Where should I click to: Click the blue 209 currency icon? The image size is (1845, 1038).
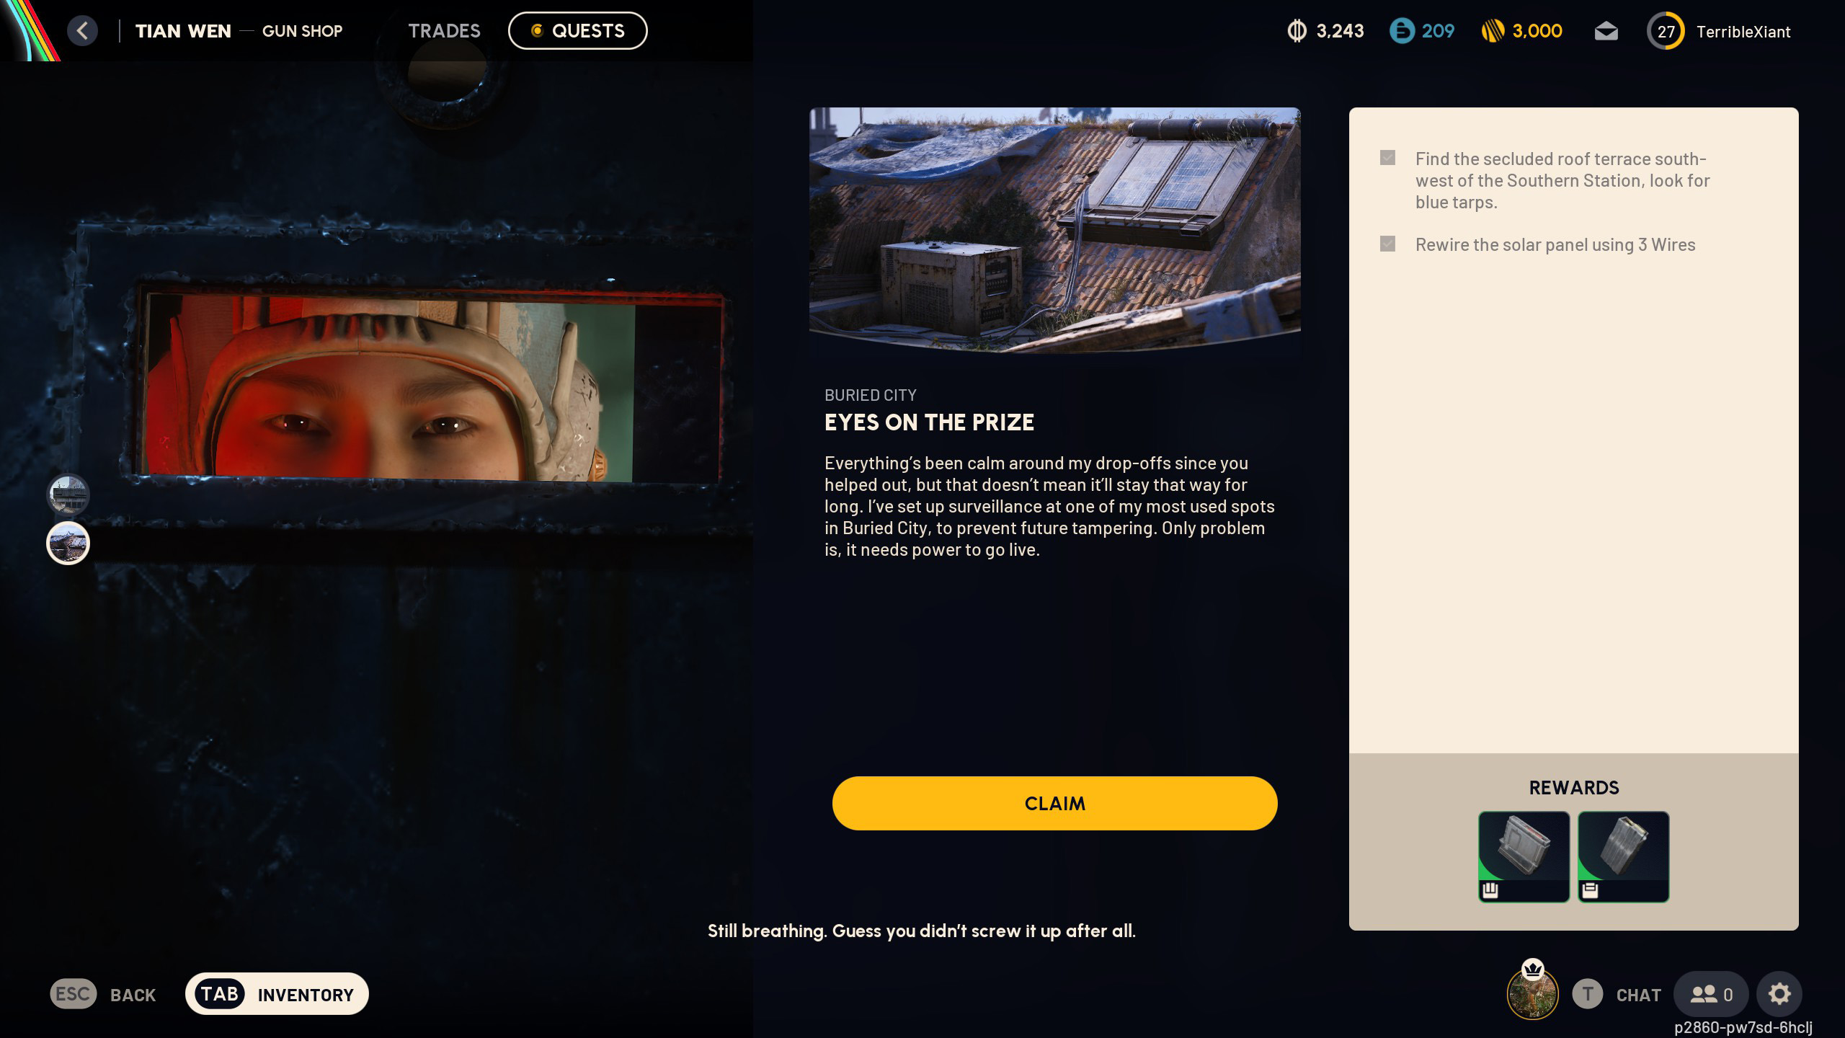coord(1402,31)
